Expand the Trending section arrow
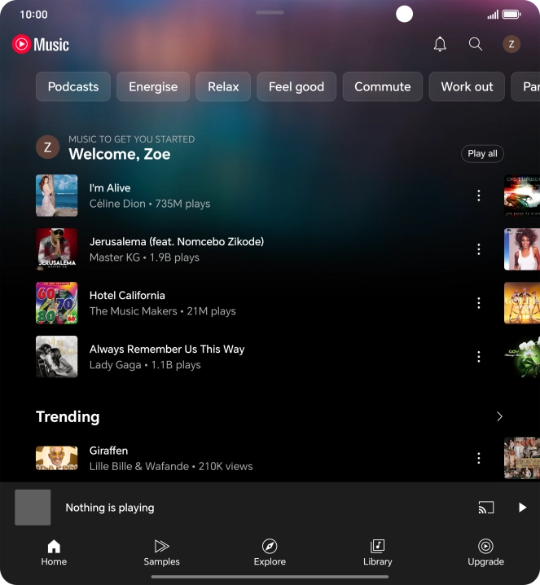Image resolution: width=540 pixels, height=585 pixels. [499, 416]
